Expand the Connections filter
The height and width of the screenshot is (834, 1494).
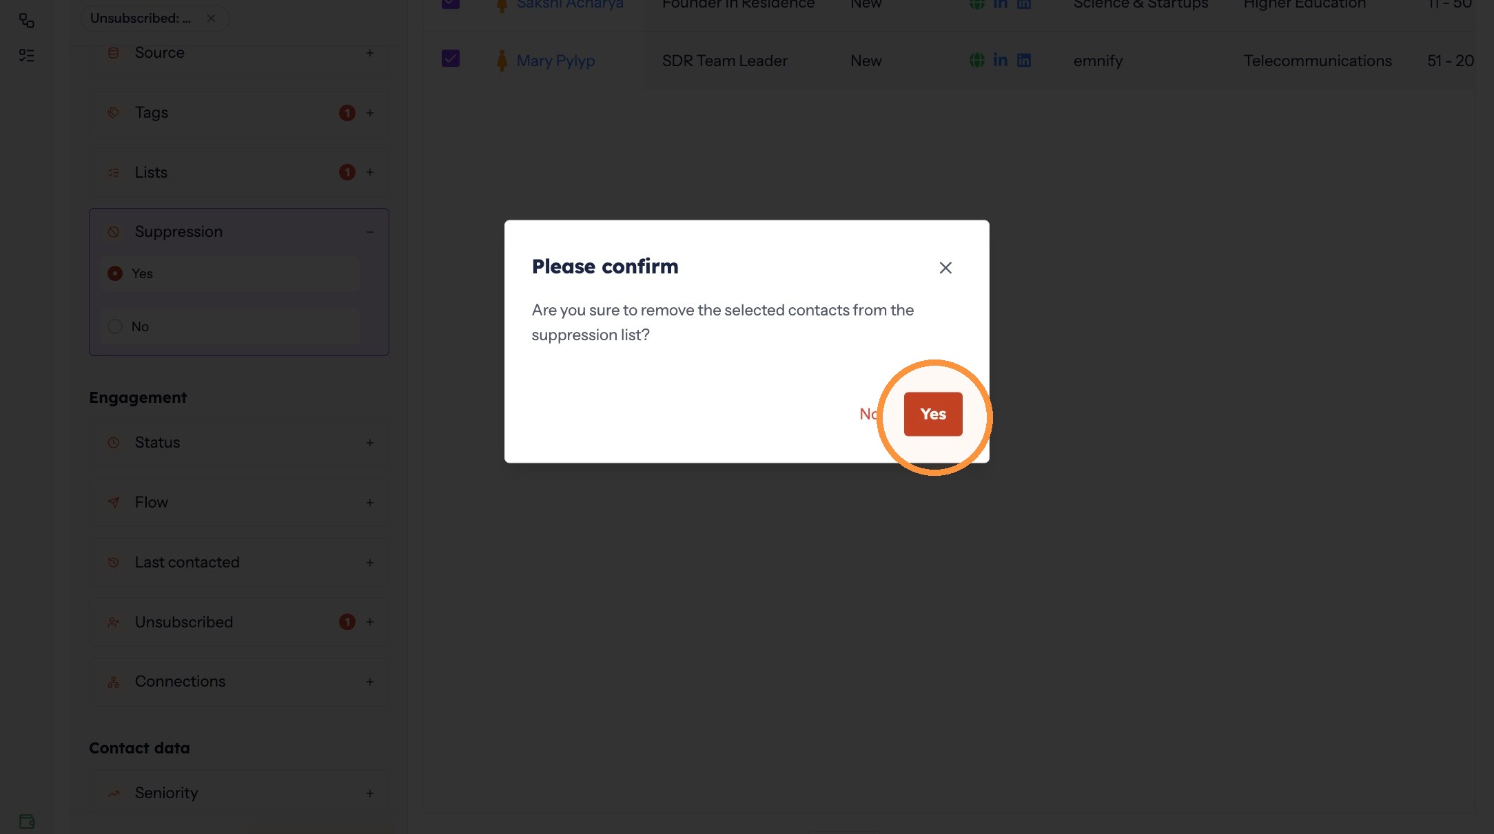coord(370,682)
